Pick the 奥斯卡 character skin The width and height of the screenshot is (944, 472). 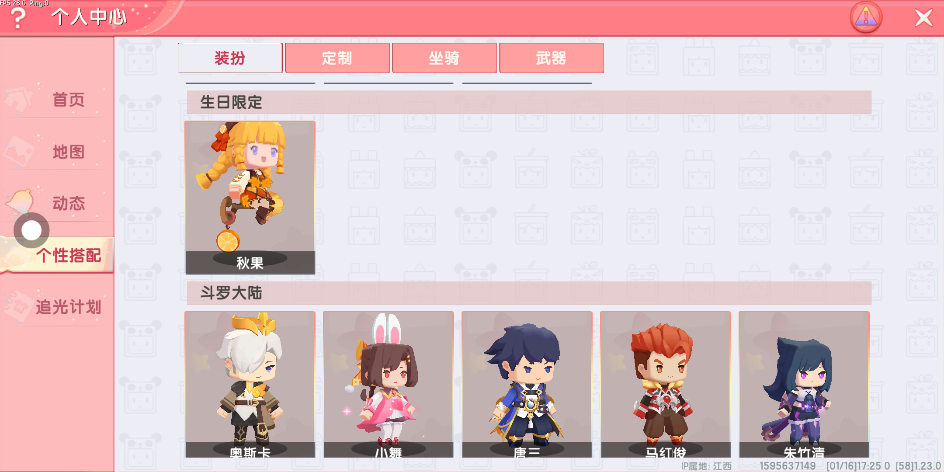(250, 385)
